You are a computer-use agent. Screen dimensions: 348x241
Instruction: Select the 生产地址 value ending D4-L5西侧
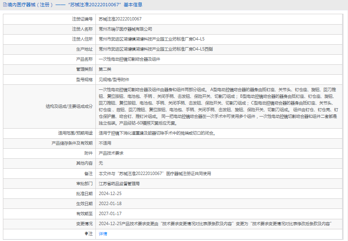[155, 49]
